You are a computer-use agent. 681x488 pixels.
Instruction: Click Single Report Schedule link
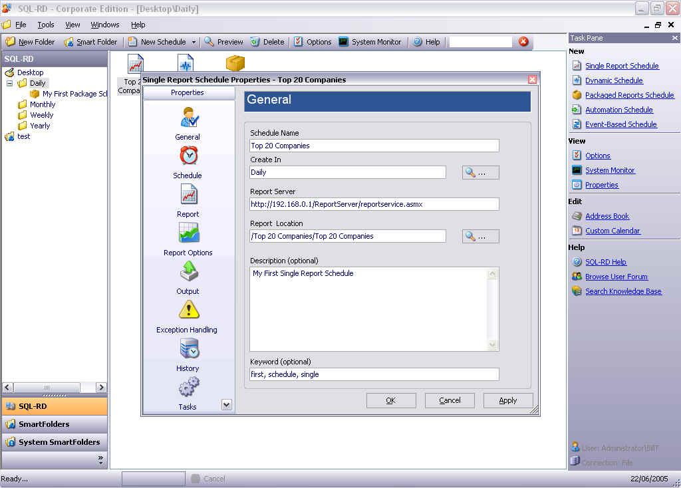pos(622,66)
